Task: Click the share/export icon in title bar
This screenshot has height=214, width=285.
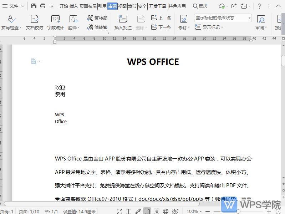Action: (x=234, y=6)
